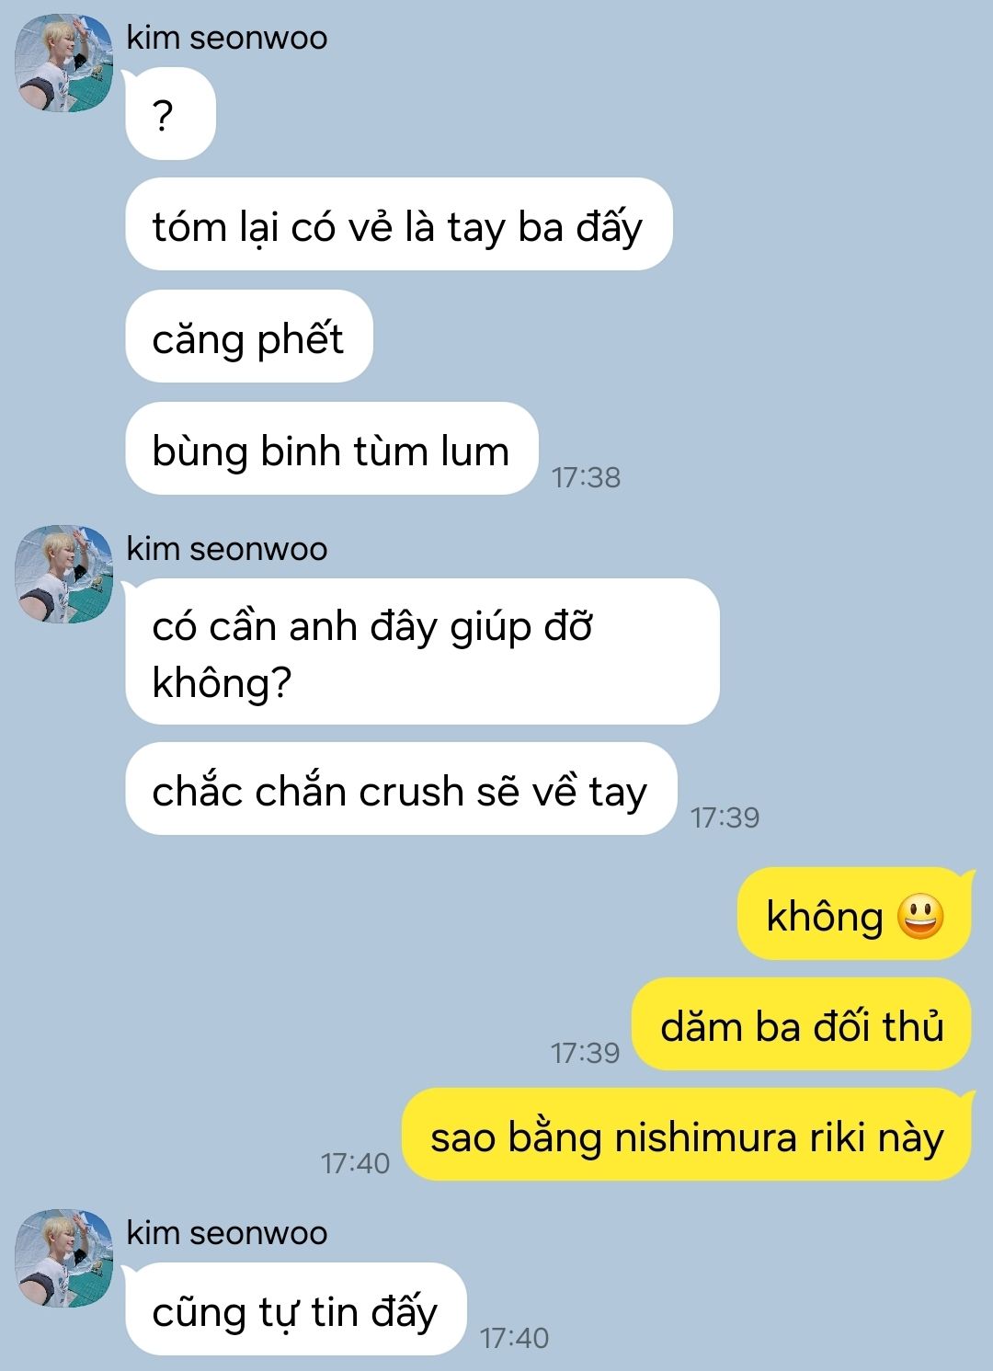Tap the "bùng binh tùm lum" message
Viewport: 993px width, 1371px height.
(x=331, y=449)
